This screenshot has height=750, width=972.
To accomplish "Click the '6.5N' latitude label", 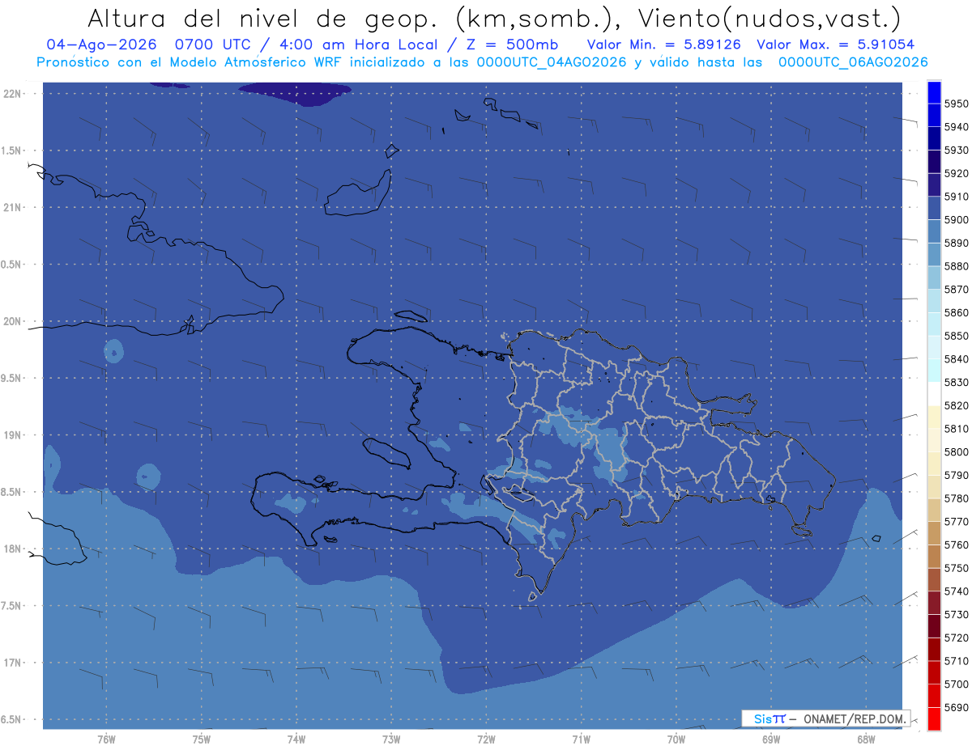I will coord(12,719).
